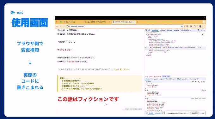Open the DOM Breakpoints tab
215x119 pixels.
182,79
